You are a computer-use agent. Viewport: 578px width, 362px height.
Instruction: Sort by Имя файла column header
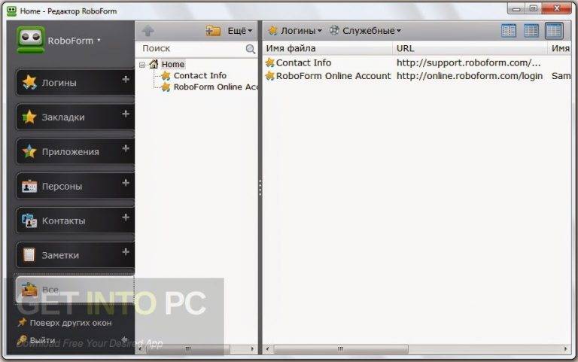pyautogui.click(x=327, y=48)
